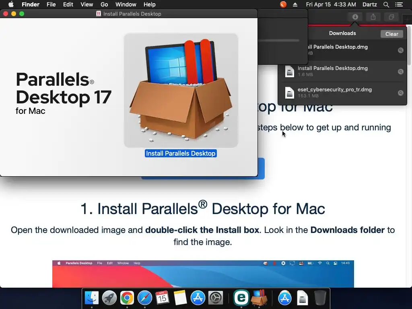Click the Dartz user name in menu bar
The width and height of the screenshot is (412, 309).
(x=369, y=4)
